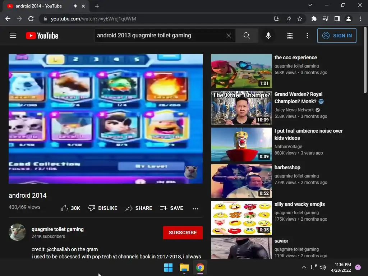Viewport: 368px width, 276px height.
Task: Share this page from address bar
Action: pos(288,19)
